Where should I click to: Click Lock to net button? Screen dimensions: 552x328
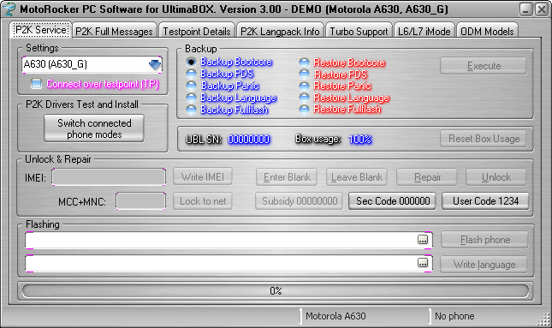(203, 200)
